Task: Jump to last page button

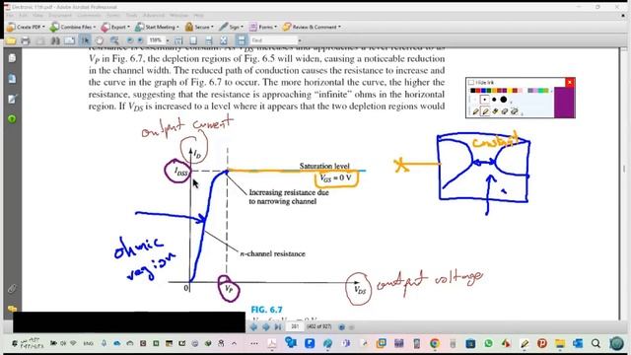Action: click(278, 326)
